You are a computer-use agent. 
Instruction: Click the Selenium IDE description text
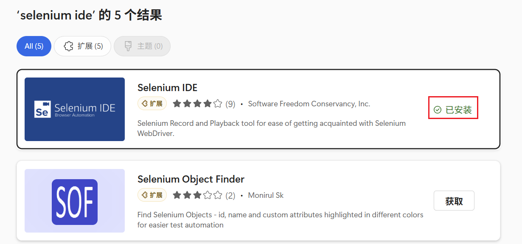271,128
